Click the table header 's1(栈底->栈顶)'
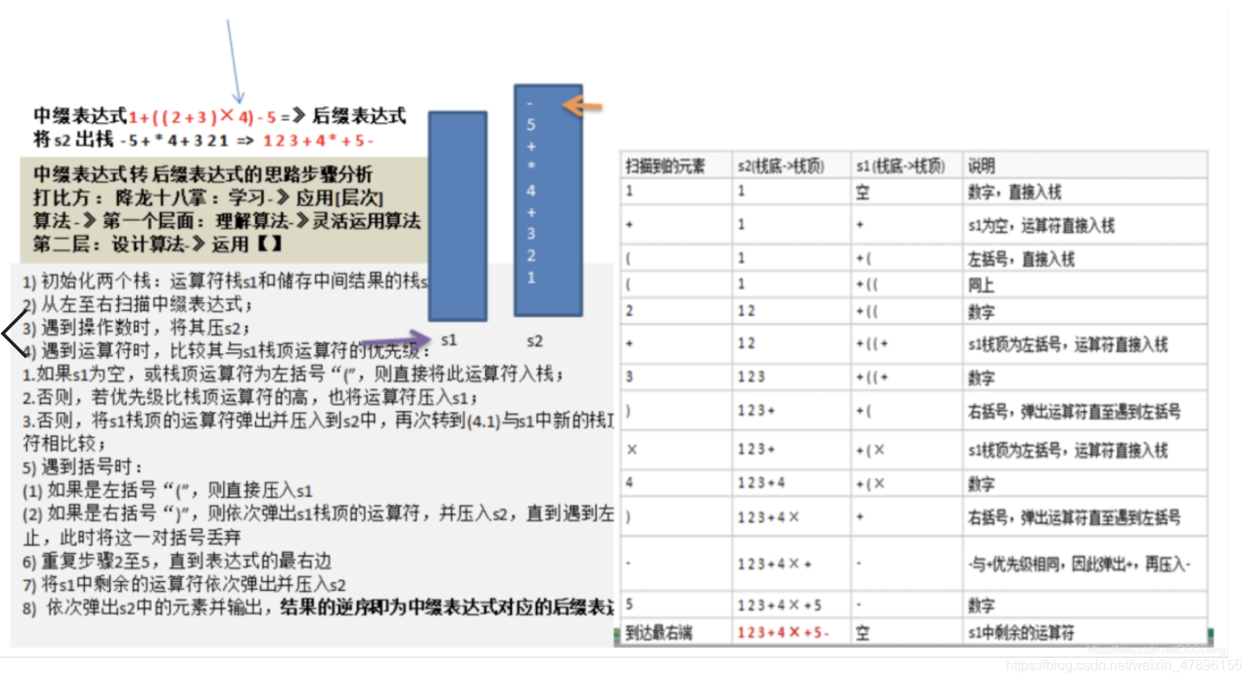 [900, 165]
